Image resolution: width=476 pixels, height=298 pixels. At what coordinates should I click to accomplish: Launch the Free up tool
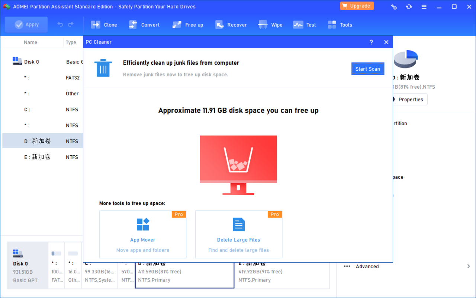pyautogui.click(x=188, y=25)
